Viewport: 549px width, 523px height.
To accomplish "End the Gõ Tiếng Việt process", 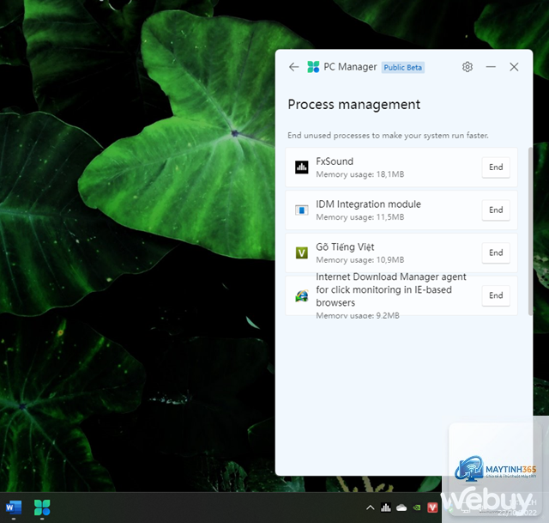I will click(496, 252).
